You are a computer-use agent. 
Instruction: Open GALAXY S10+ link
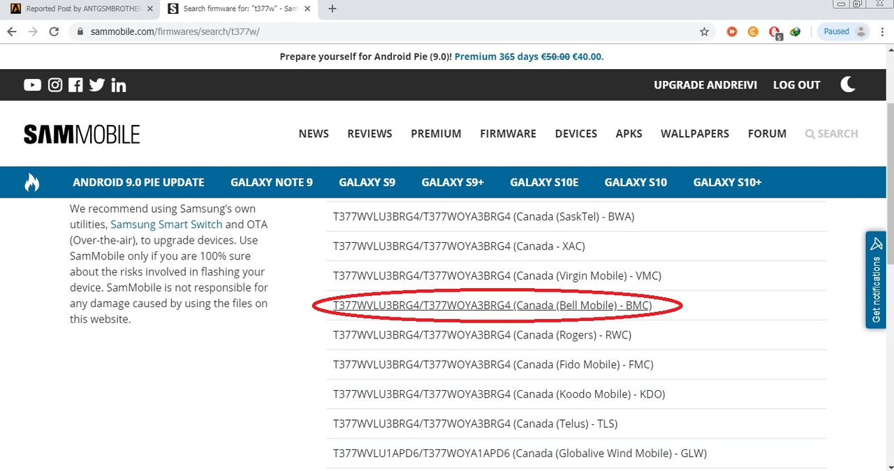[x=727, y=182]
